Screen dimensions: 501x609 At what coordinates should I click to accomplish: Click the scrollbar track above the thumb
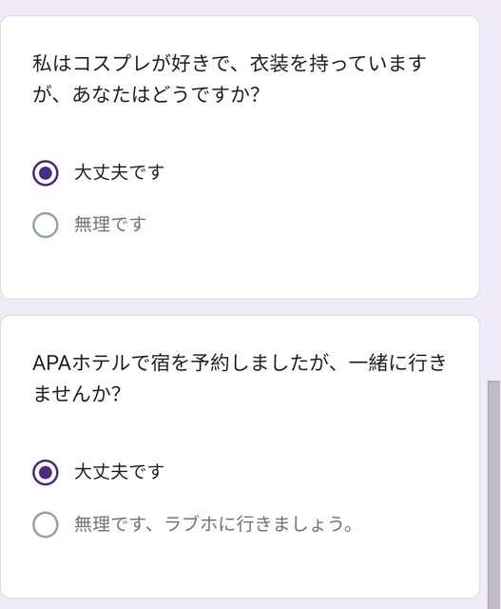tap(494, 194)
